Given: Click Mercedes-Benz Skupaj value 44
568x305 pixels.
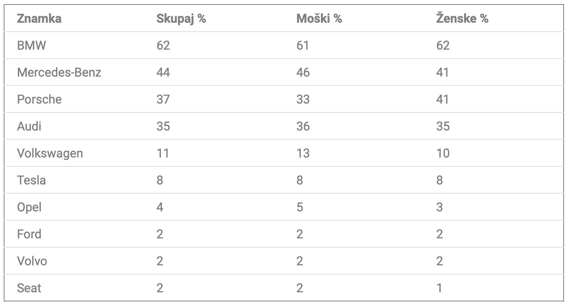Looking at the screenshot, I should coord(163,72).
